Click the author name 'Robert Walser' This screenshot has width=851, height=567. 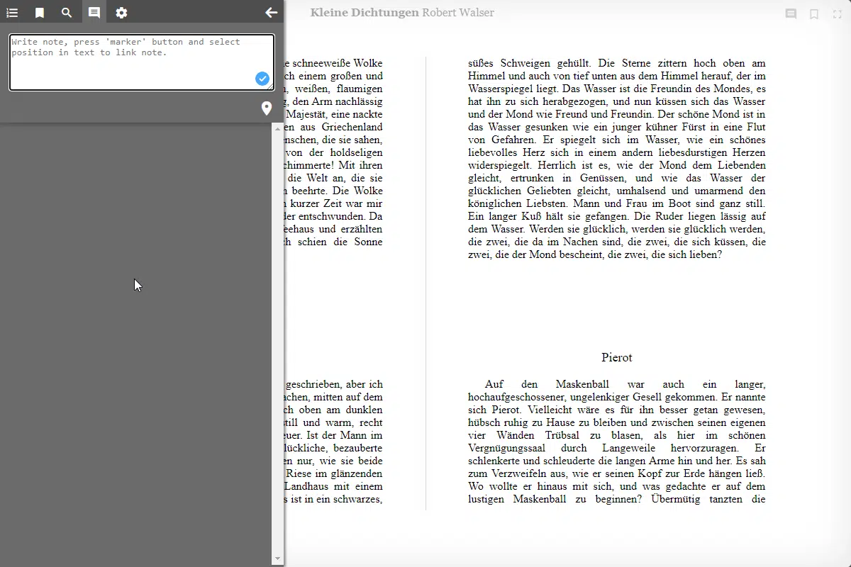(x=458, y=13)
